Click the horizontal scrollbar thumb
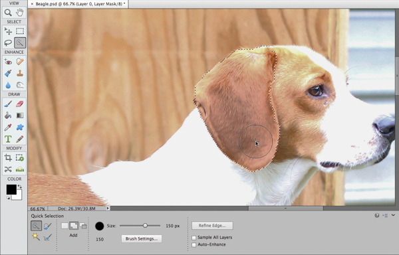The width and height of the screenshot is (399, 255). pyautogui.click(x=285, y=209)
